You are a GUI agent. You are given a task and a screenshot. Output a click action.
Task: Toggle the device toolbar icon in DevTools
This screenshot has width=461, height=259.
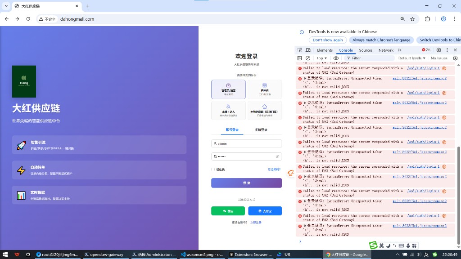(x=308, y=50)
